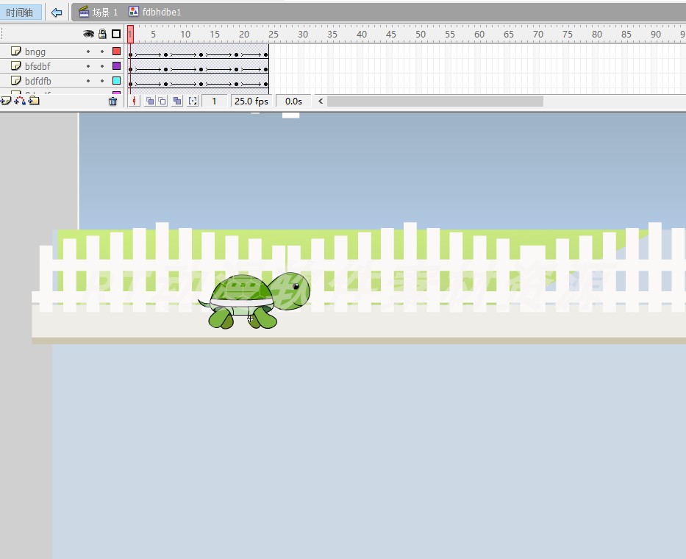Click the 时间轴 timeline toggle button
Image resolution: width=686 pixels, height=559 pixels.
click(21, 13)
